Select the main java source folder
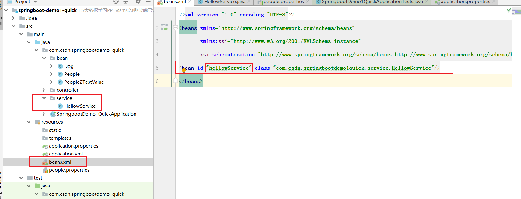This screenshot has height=199, width=521. click(x=42, y=42)
